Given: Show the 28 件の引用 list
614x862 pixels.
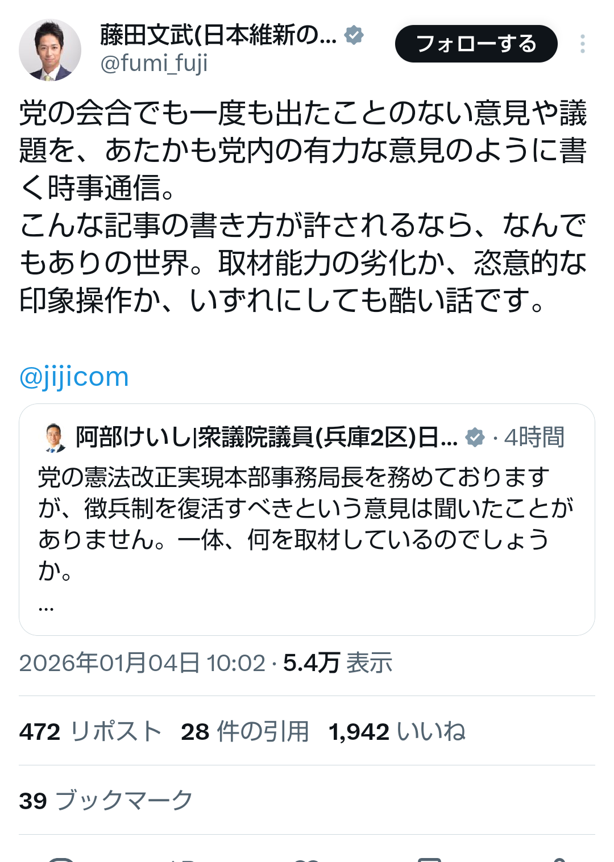Looking at the screenshot, I should (x=244, y=731).
